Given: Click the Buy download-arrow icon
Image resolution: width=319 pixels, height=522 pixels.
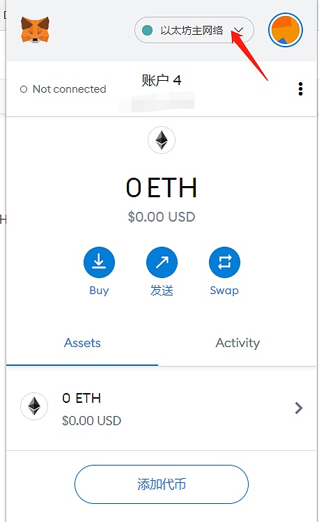Looking at the screenshot, I should (99, 262).
